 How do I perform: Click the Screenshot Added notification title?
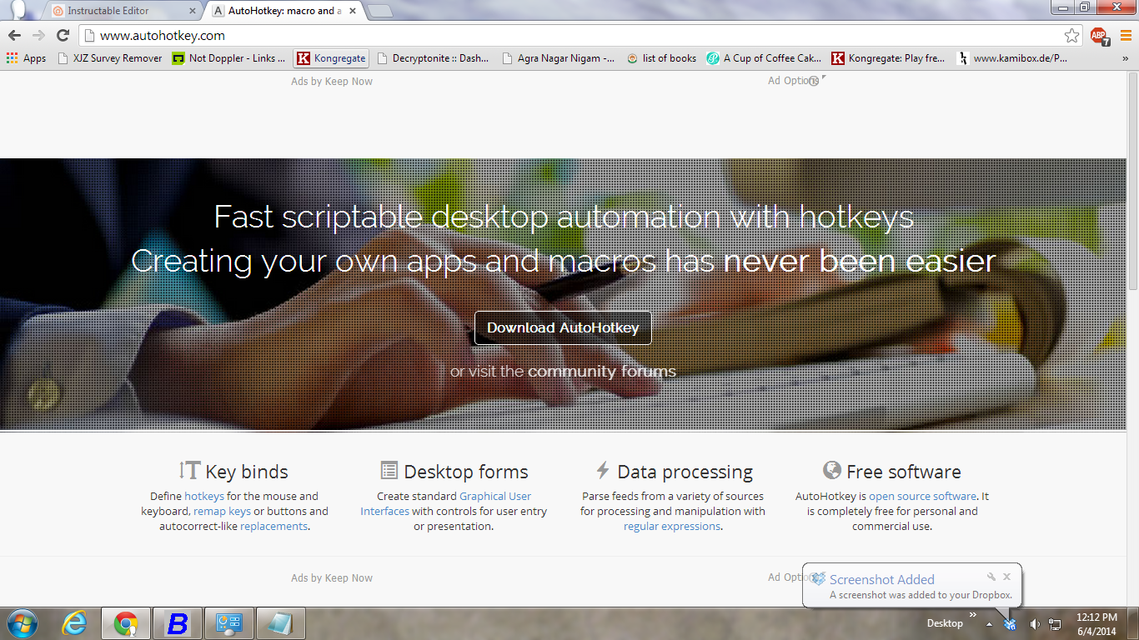tap(881, 579)
